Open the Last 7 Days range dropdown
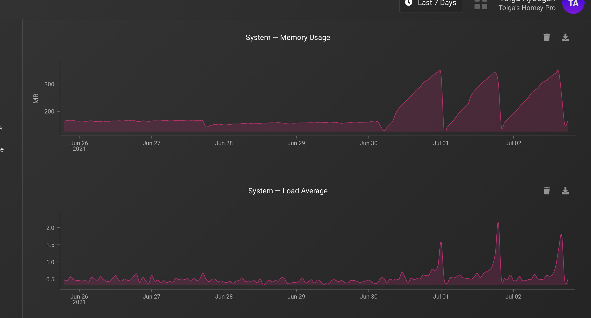The height and width of the screenshot is (318, 591). (x=437, y=3)
